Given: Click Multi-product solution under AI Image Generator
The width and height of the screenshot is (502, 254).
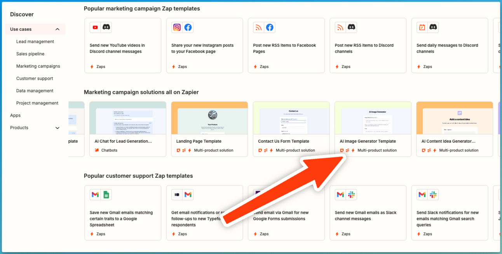Looking at the screenshot, I should 377,150.
